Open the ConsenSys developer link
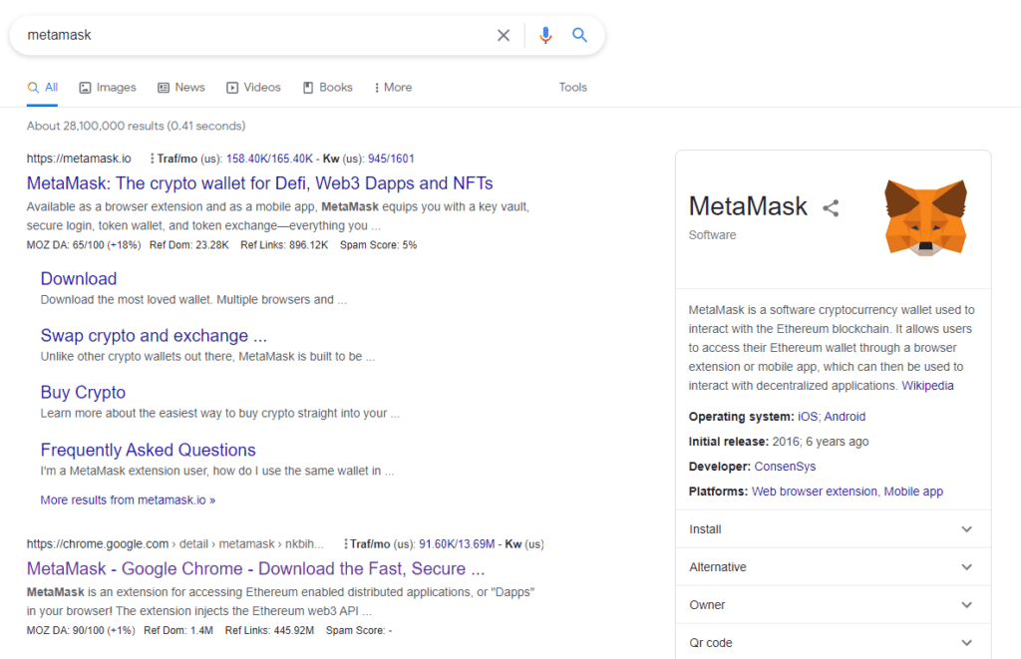1021x659 pixels. click(785, 467)
